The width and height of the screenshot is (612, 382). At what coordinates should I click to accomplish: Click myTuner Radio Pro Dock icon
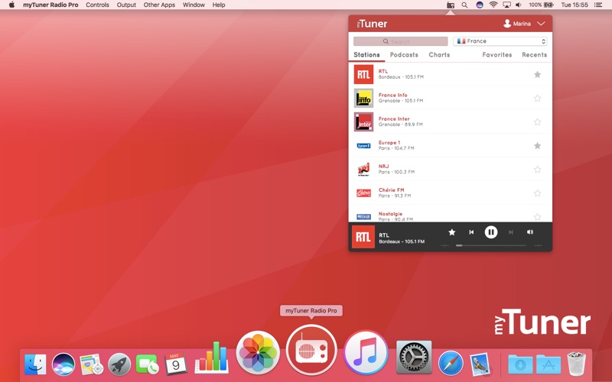(311, 350)
